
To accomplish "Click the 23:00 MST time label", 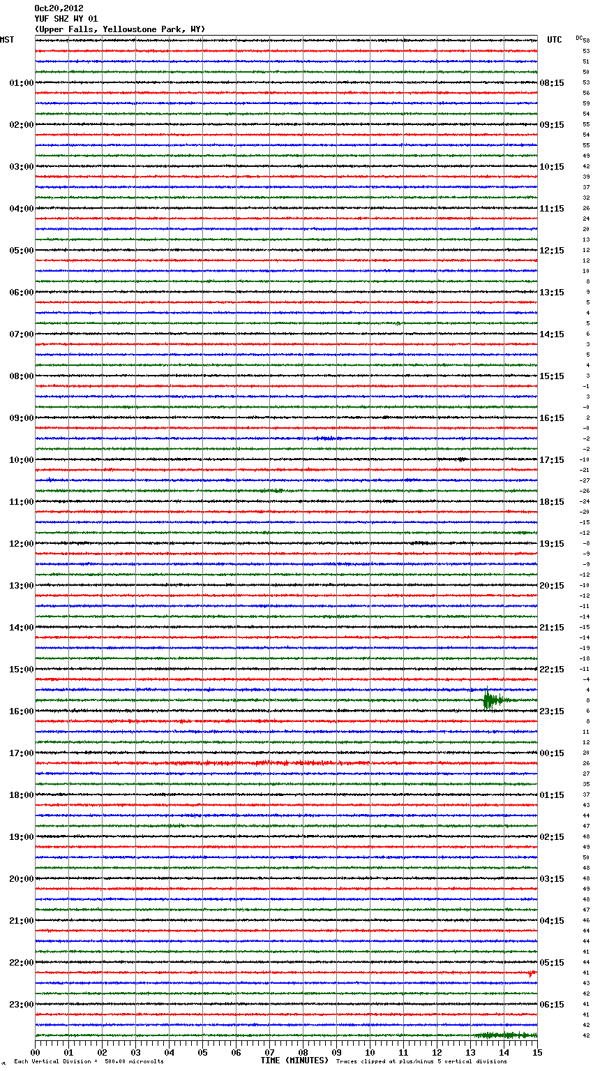I will [21, 1005].
